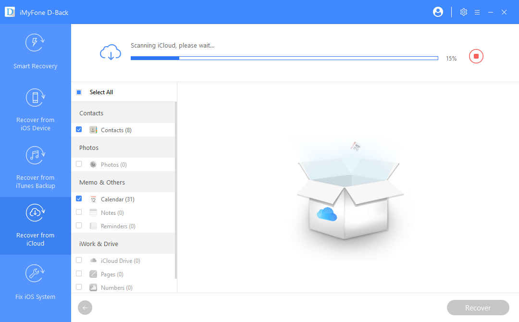This screenshot has height=322, width=519.
Task: Check the Numbers (0) checkbox
Action: coord(79,287)
